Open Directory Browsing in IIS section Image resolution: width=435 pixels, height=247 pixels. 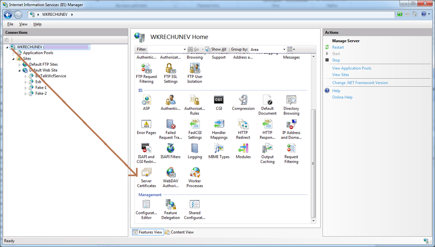coord(291,105)
